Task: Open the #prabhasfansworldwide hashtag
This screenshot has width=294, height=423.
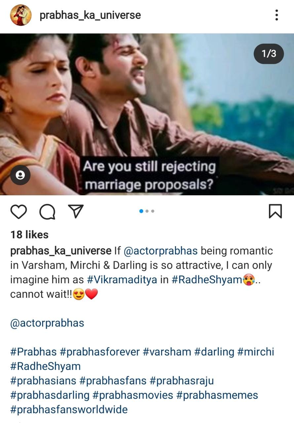Action: pos(69,409)
